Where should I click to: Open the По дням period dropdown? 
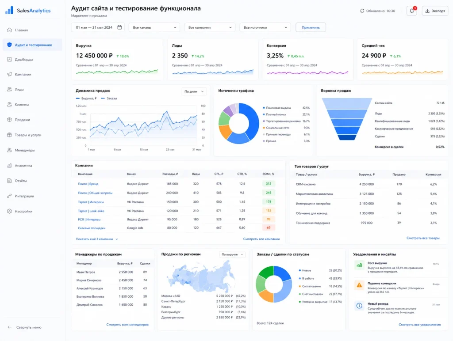(x=194, y=91)
